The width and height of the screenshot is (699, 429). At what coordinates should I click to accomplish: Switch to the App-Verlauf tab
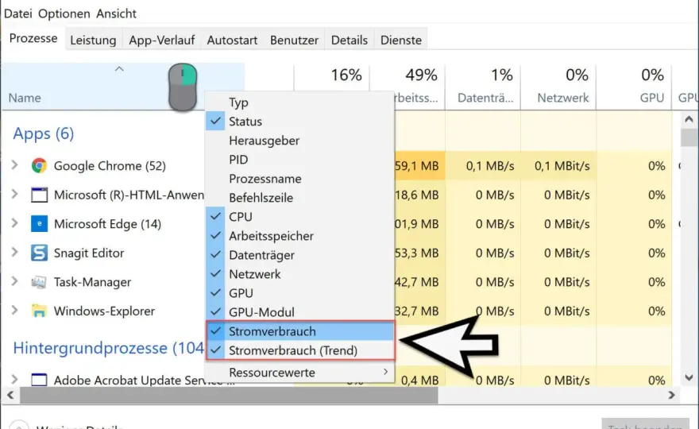162,41
